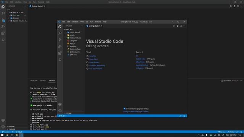Screen dimensions: 244x137
Task: Open package.json in front Explorer
Action: pyautogui.click(x=75, y=52)
